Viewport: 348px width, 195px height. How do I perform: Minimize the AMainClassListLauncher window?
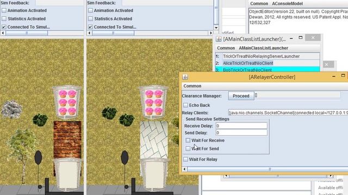(x=291, y=38)
